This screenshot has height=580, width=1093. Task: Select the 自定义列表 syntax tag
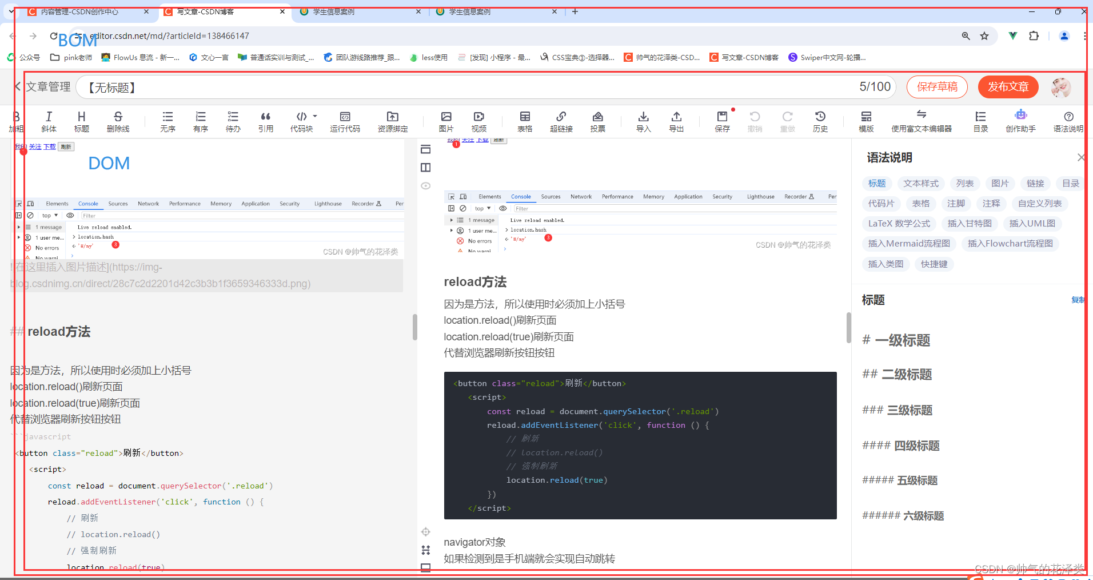pos(1040,204)
